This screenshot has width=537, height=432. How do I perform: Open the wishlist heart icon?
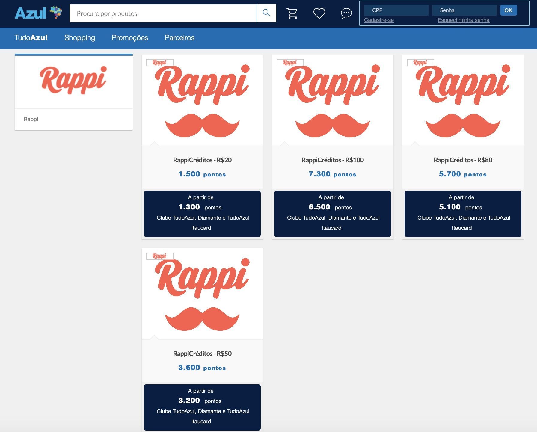click(x=319, y=13)
